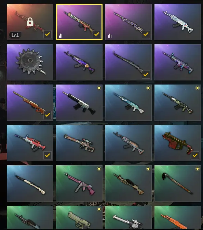
Task: Select the patterned VSS sniper skin
Action: tap(79, 143)
